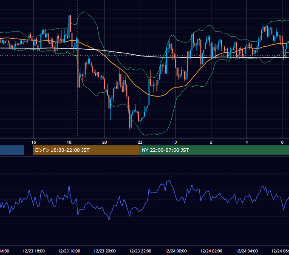This screenshot has height=255, width=289.
Task: Click the 16 hour axis label
Action: 34,142
